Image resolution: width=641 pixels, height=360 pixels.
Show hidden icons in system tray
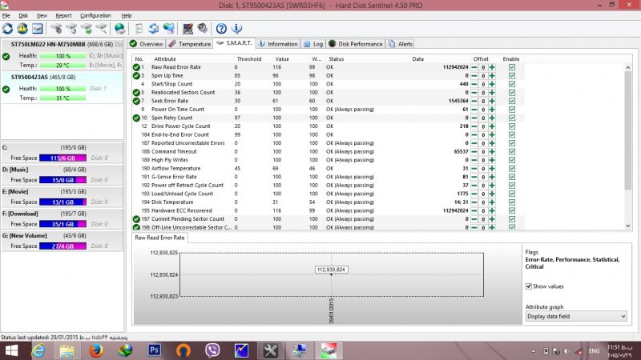click(x=533, y=351)
